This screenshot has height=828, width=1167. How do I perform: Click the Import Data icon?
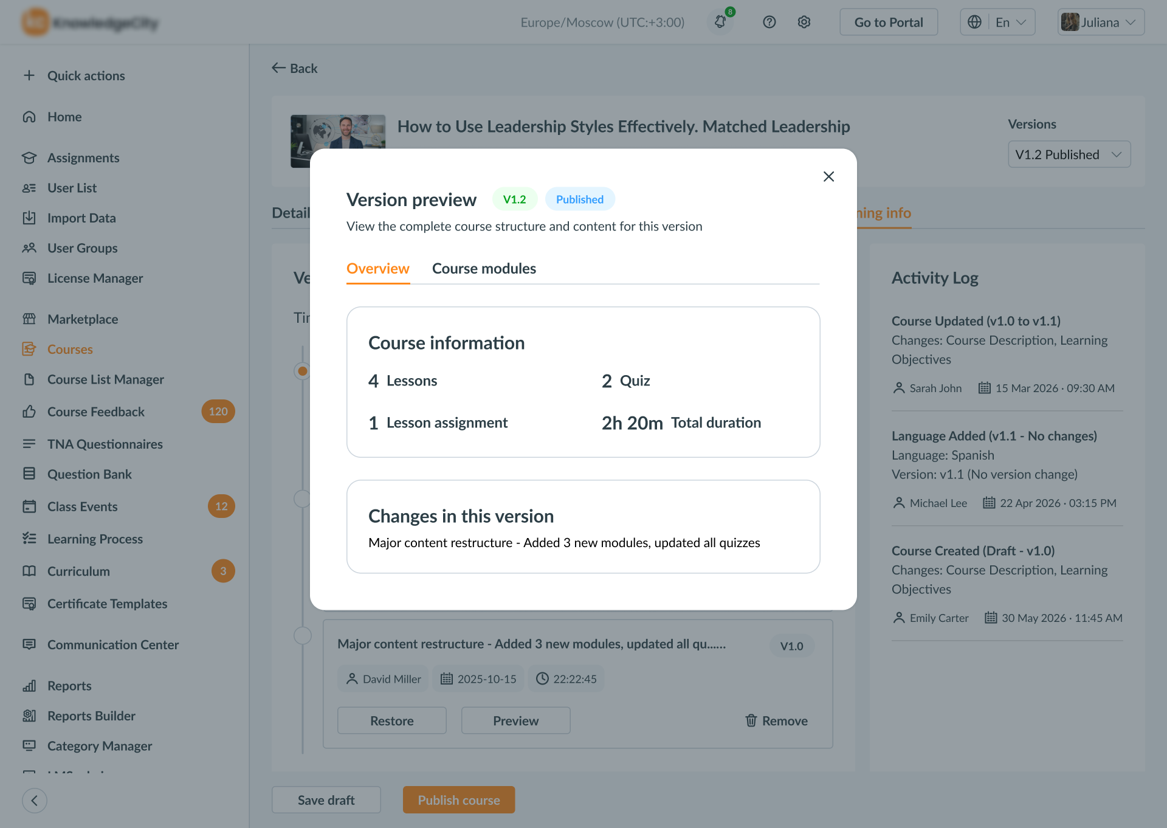(29, 218)
